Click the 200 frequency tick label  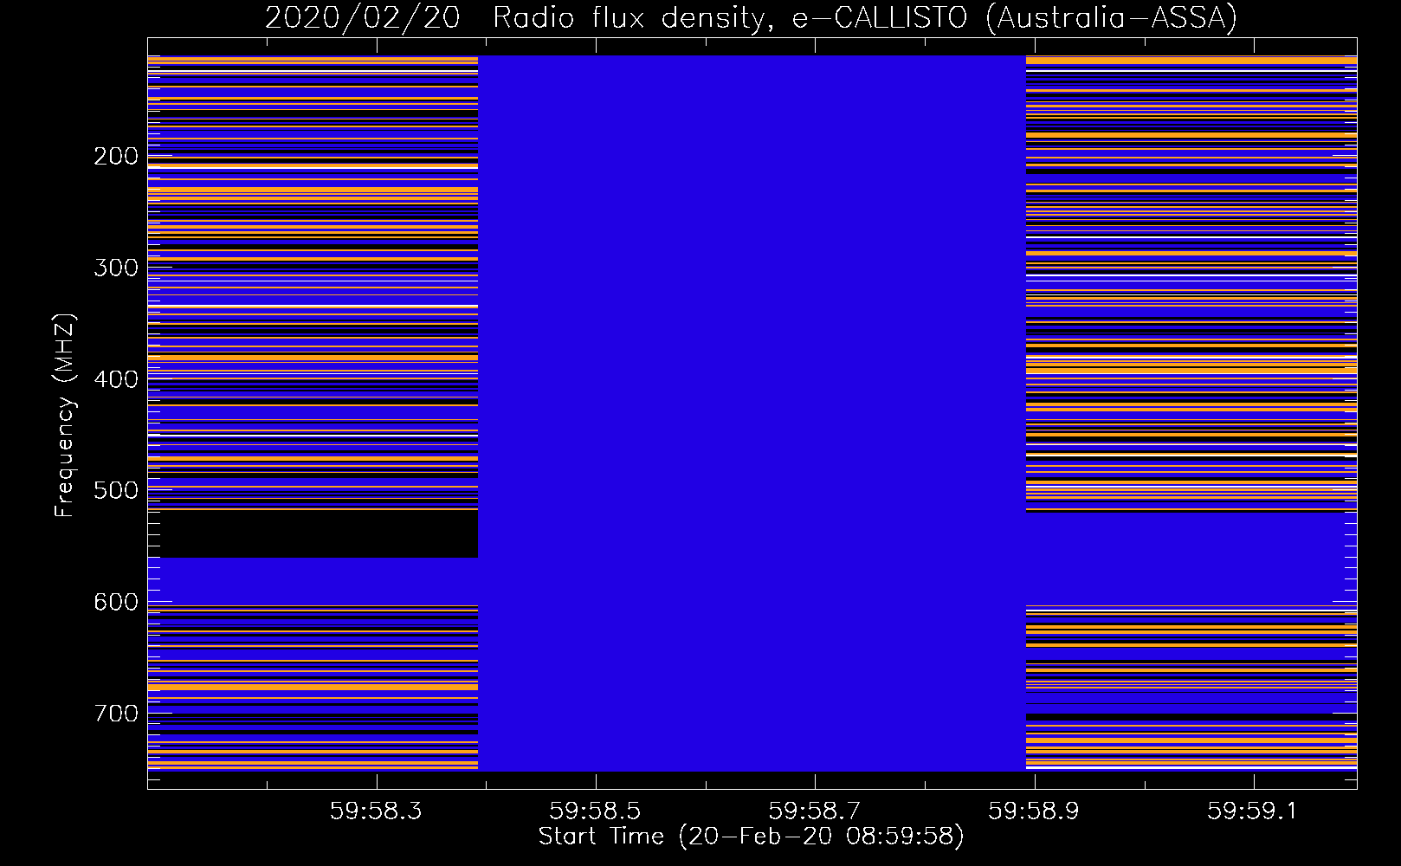116,157
